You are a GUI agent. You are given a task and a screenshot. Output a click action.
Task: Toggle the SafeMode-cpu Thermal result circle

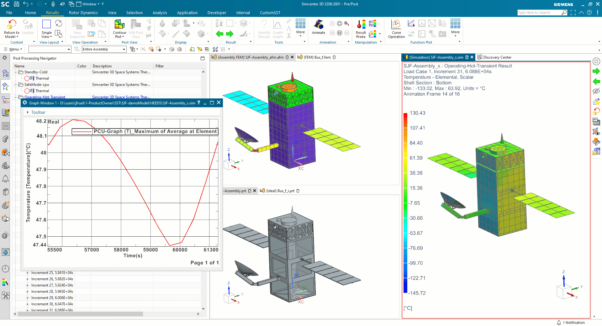click(x=27, y=91)
